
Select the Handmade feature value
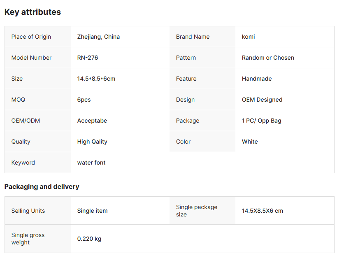pyautogui.click(x=257, y=79)
